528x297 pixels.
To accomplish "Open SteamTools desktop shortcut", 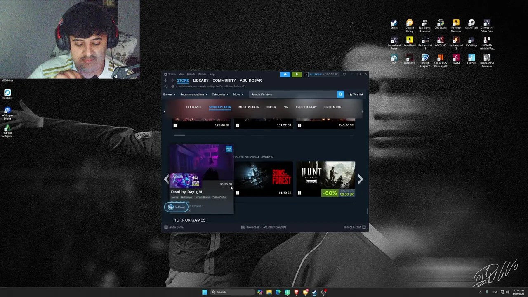I will coord(471,24).
